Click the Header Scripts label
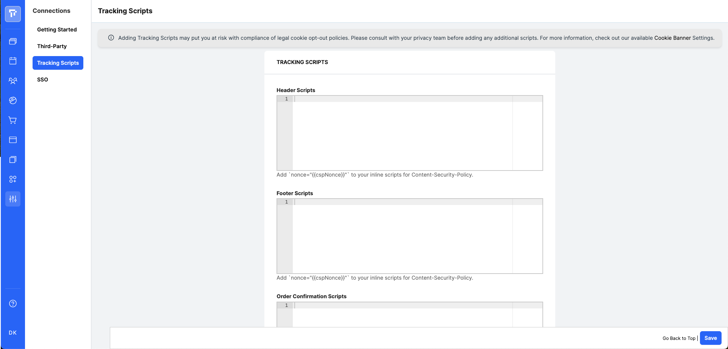Screen dimensions: 728x349 click(x=296, y=90)
